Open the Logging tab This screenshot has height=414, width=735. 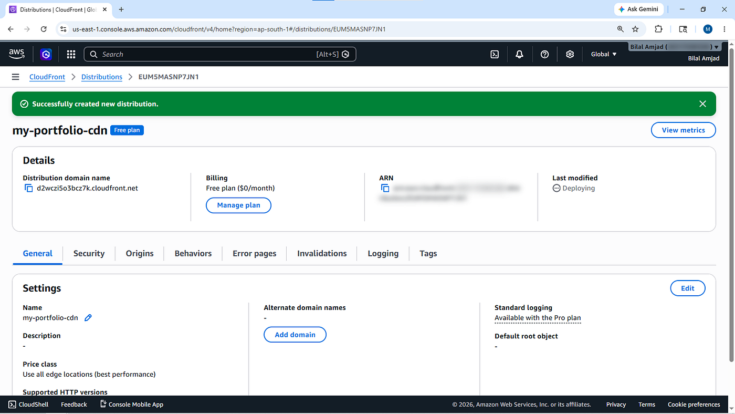pyautogui.click(x=383, y=253)
